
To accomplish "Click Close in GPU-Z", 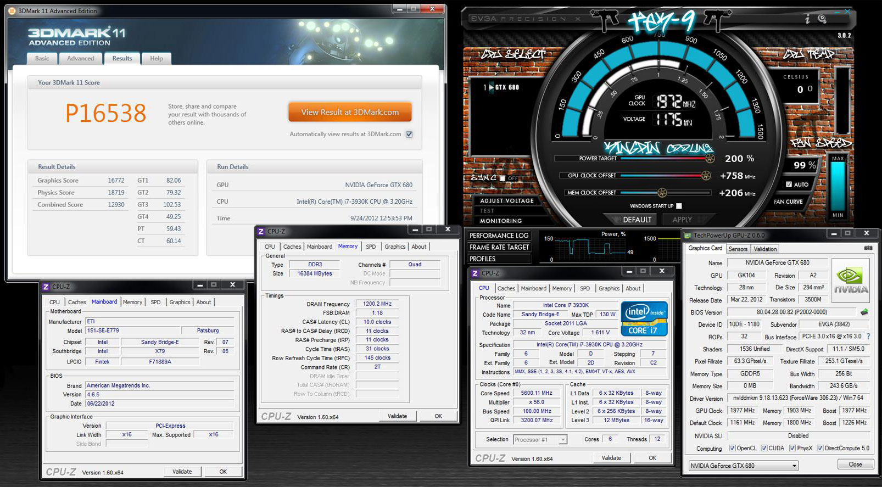I will pyautogui.click(x=855, y=464).
